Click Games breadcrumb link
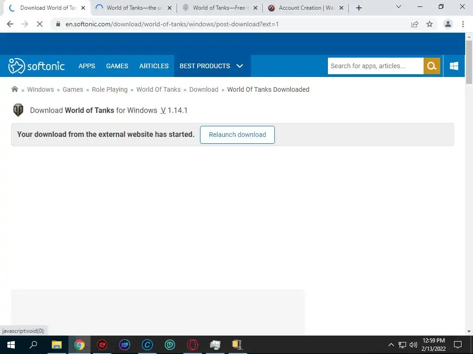473x354 pixels. [x=73, y=89]
